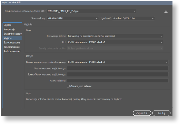
Task: Open the Adobe PDF preset dropdown
Action: pos(91,11)
